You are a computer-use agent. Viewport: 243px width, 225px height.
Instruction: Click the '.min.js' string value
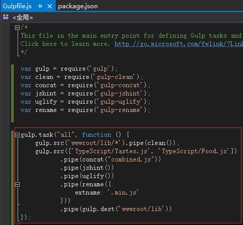click(124, 192)
